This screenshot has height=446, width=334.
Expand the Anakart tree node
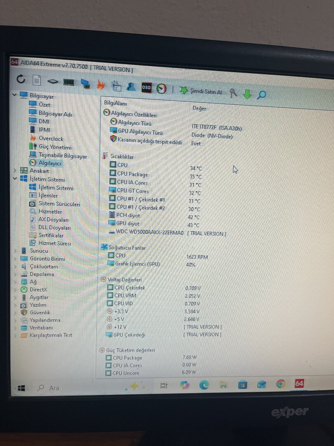15,171
